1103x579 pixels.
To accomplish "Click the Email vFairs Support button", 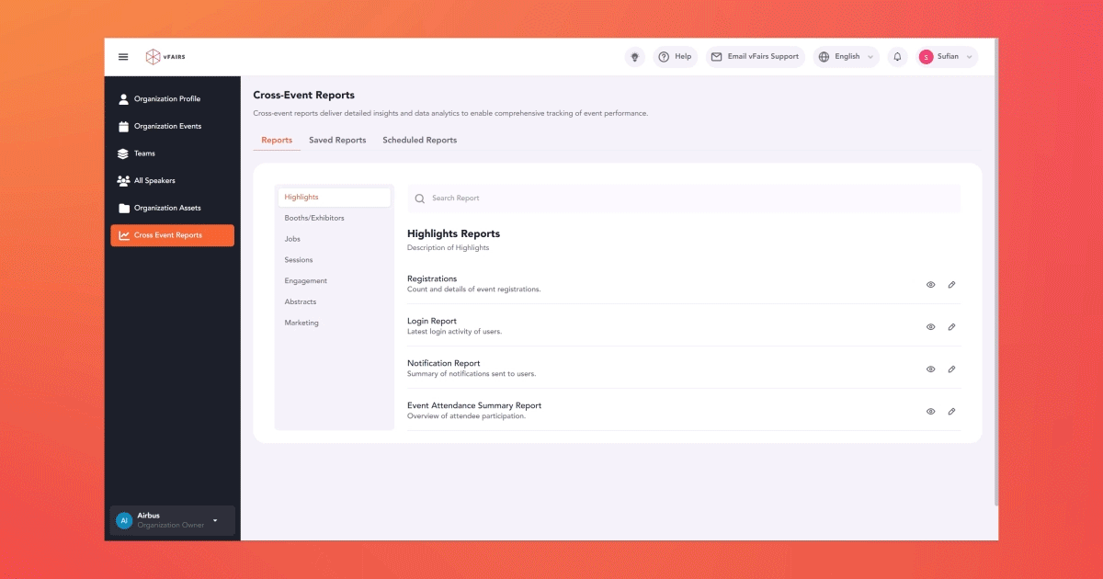I will point(755,57).
